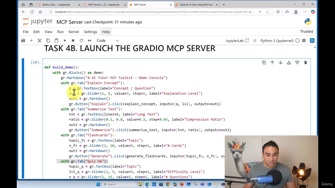Click the Jupyter logo
This screenshot has height=188, width=335.
(x=37, y=22)
